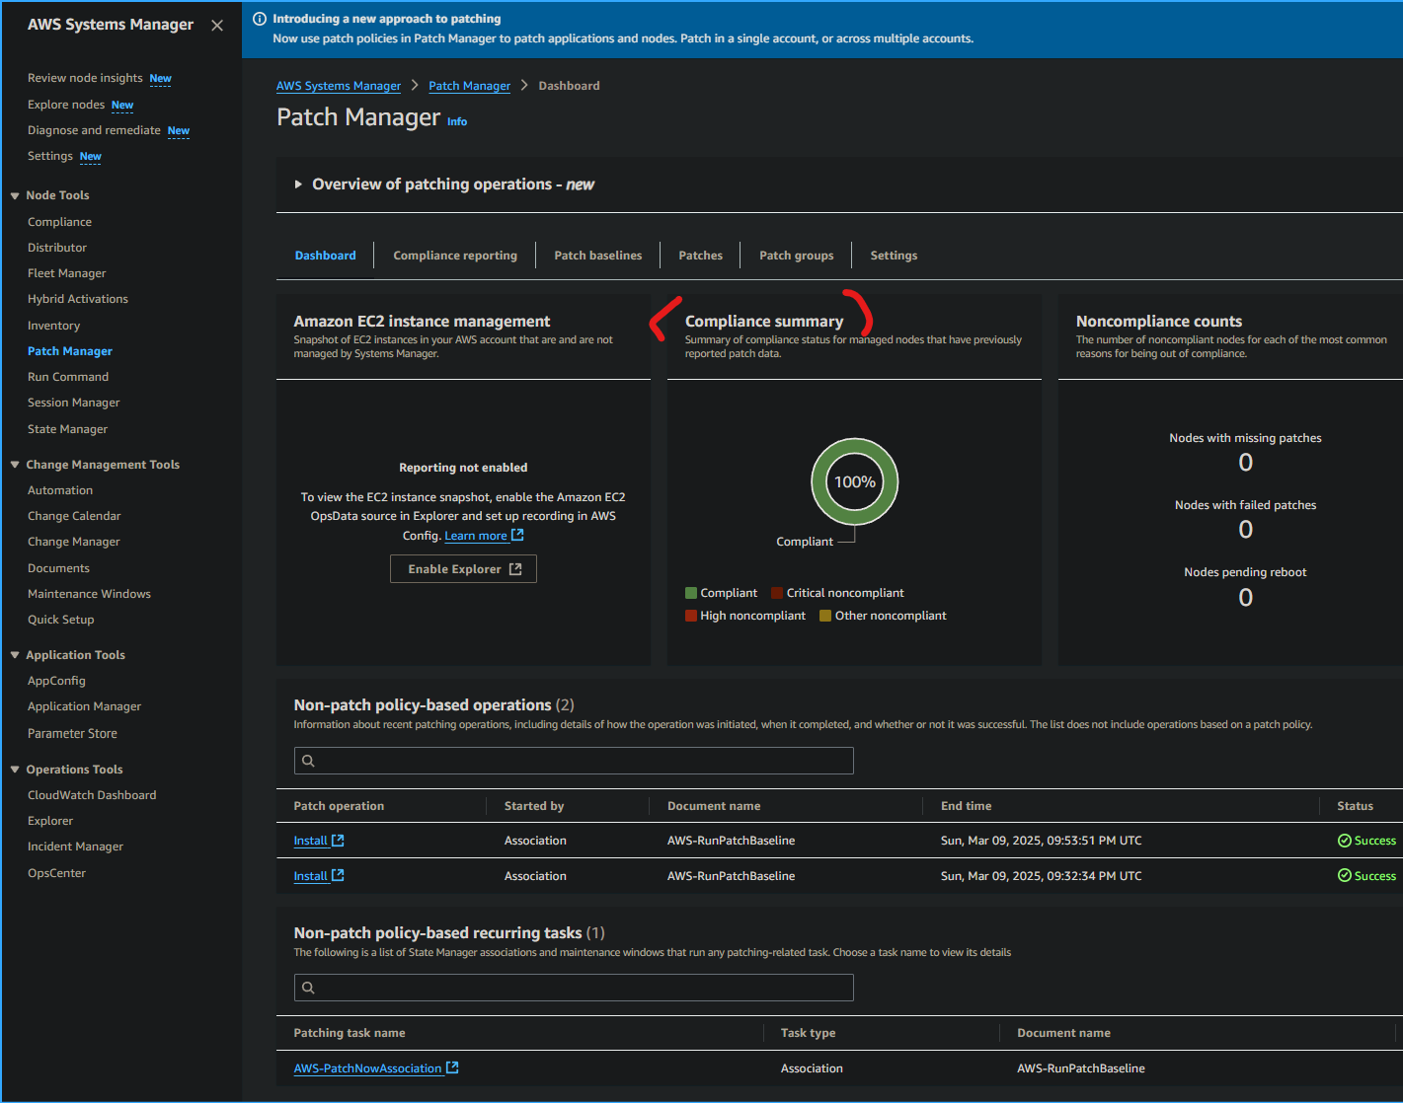The image size is (1403, 1103).
Task: Click external link icon next to Learn more
Action: coord(517,534)
